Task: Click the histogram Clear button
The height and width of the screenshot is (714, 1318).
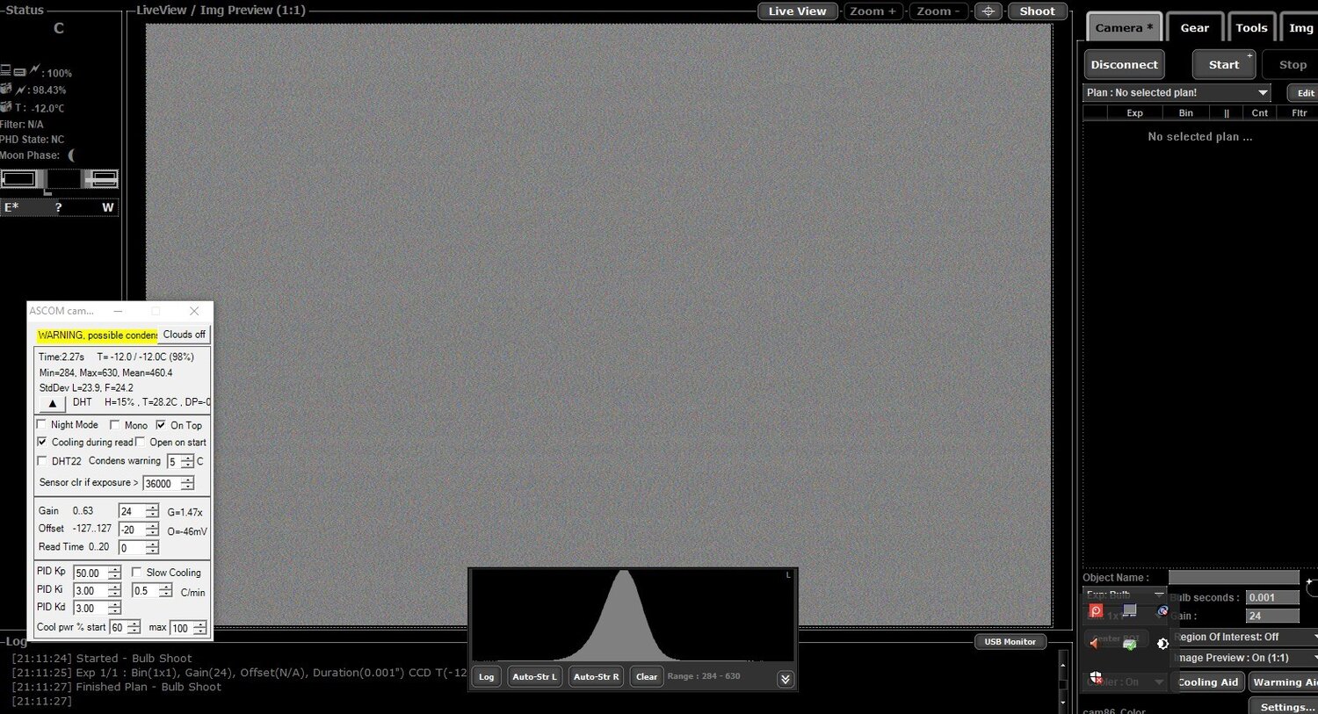Action: point(647,676)
